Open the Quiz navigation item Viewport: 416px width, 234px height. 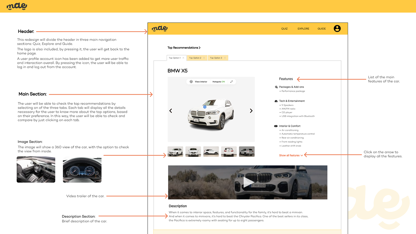pos(284,29)
